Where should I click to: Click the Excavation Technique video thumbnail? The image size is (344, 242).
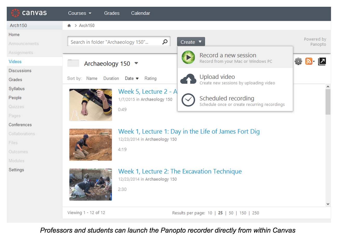(91, 184)
